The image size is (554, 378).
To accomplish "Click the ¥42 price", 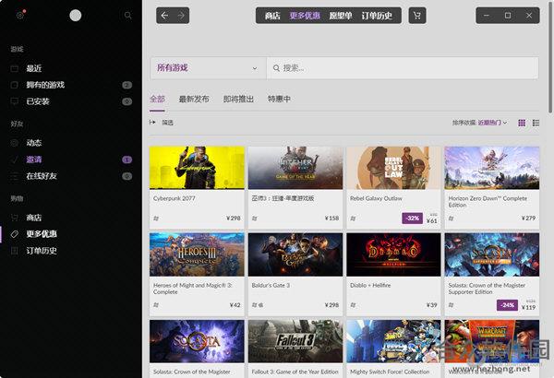I will [235, 305].
